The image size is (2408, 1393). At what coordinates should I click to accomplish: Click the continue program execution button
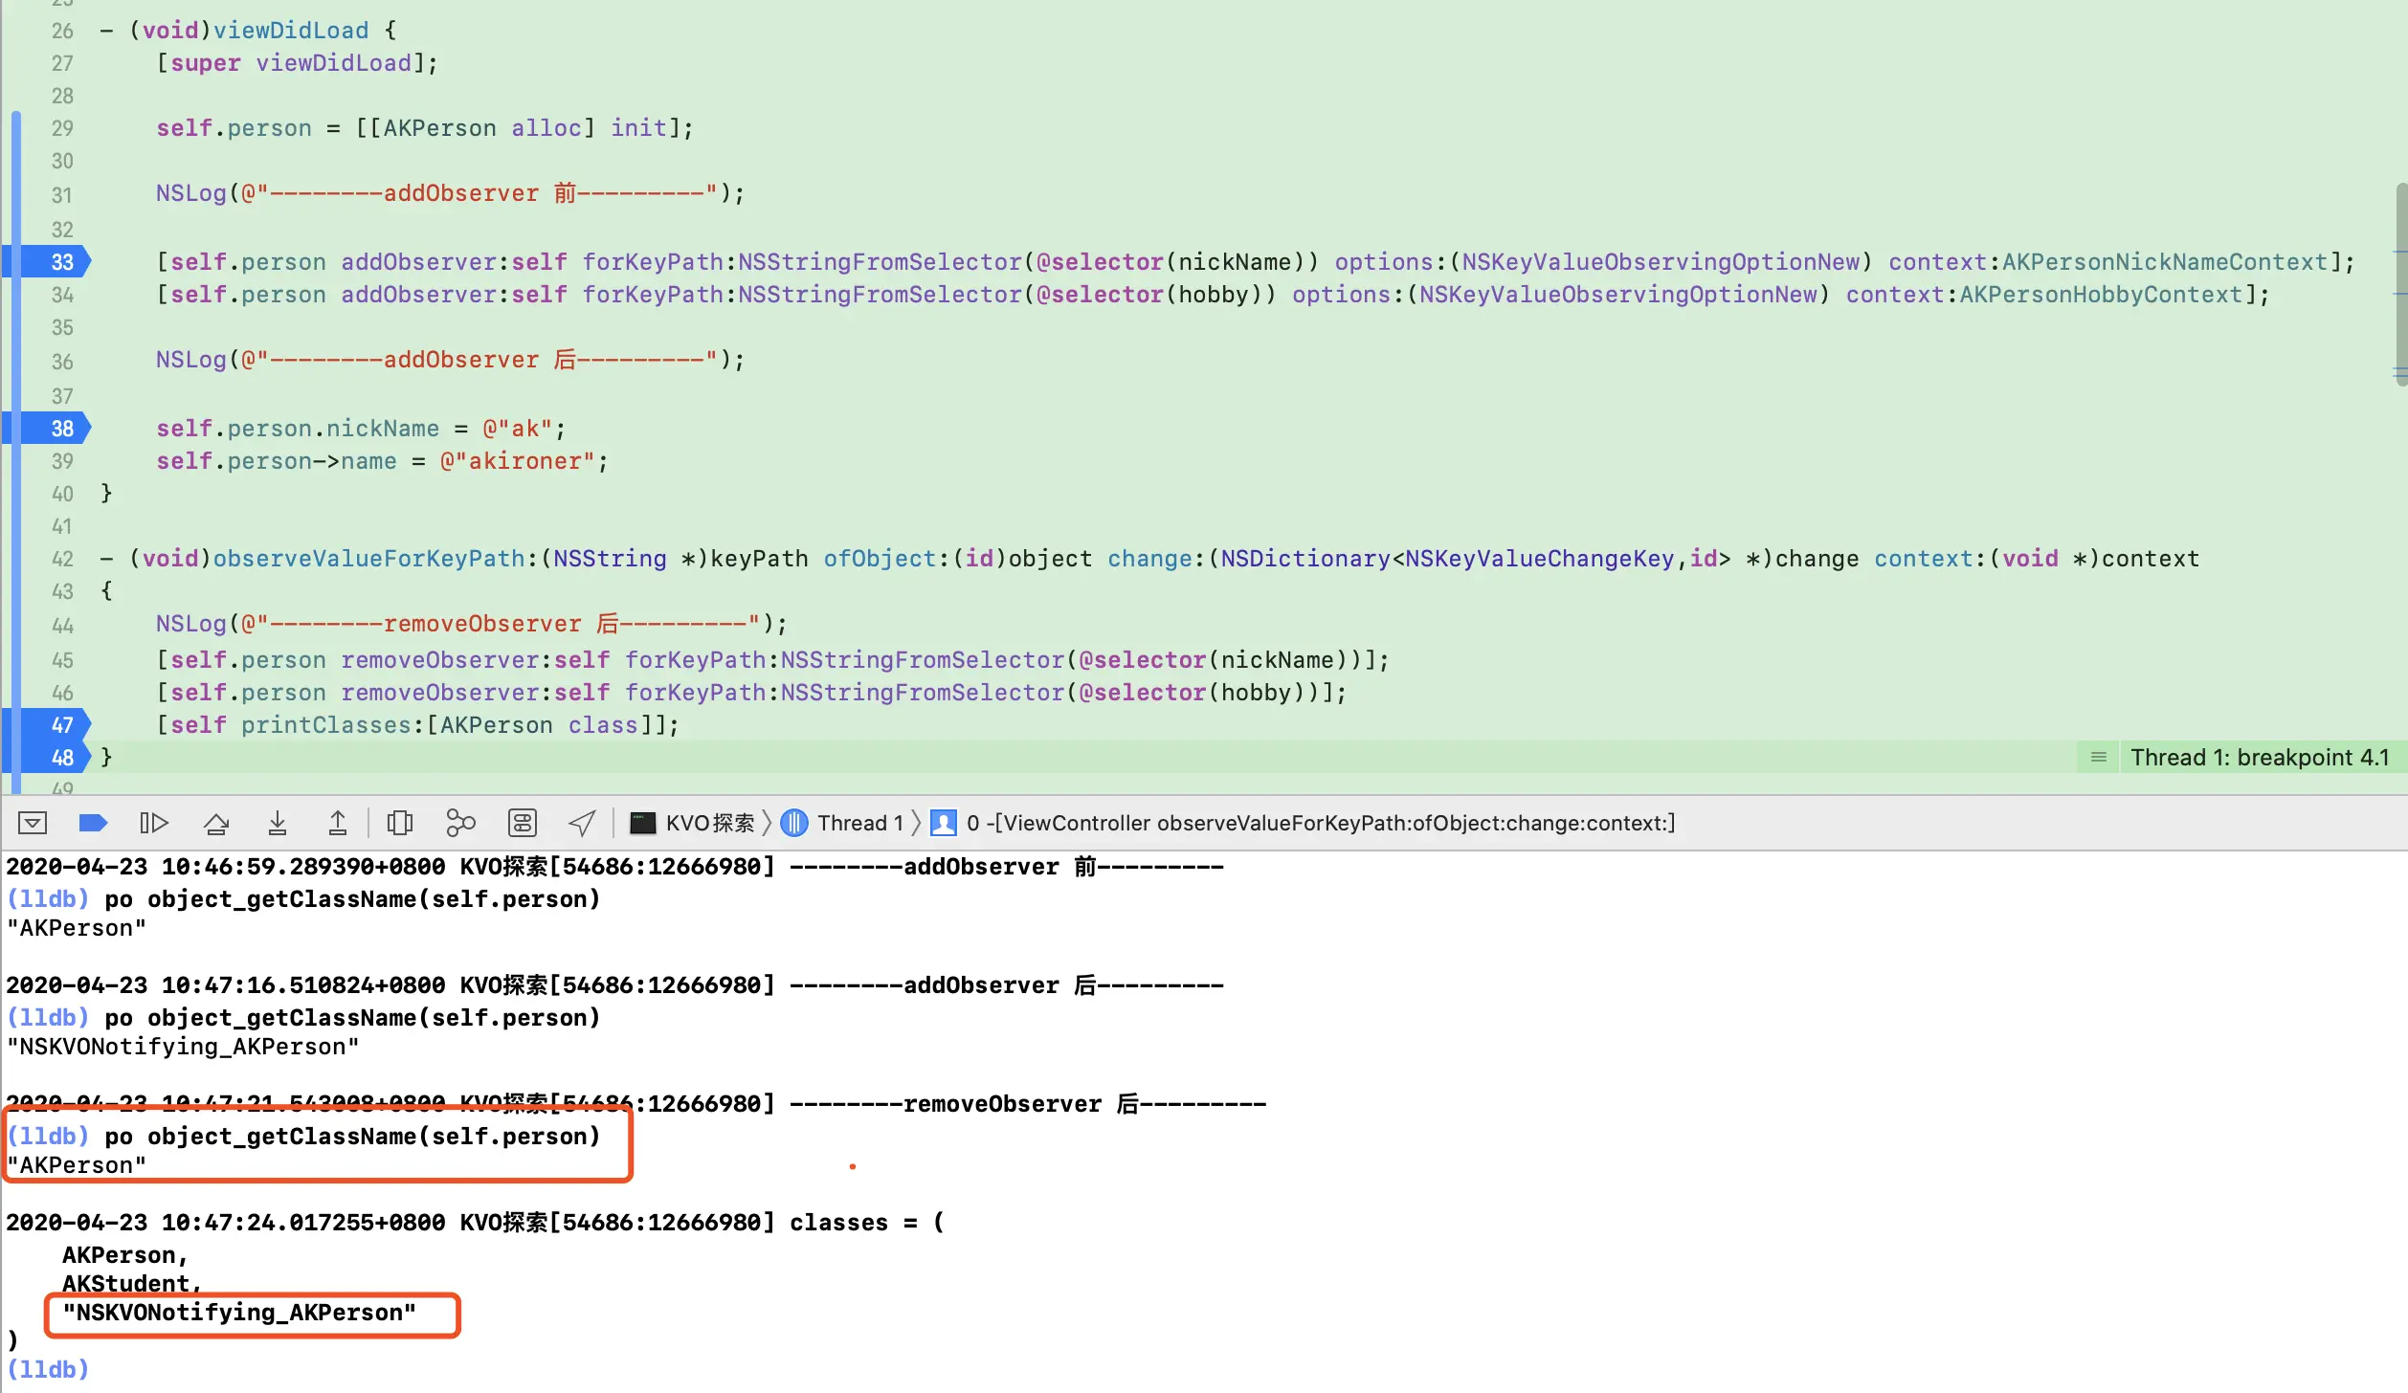tap(153, 823)
